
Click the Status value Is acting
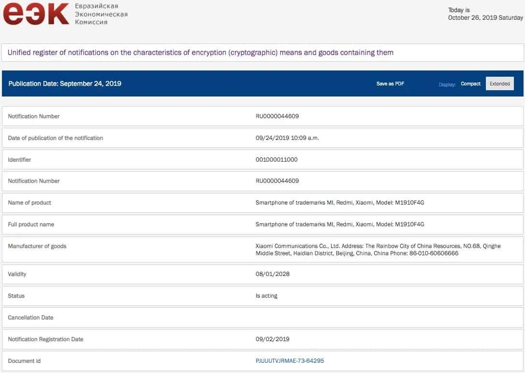click(267, 296)
